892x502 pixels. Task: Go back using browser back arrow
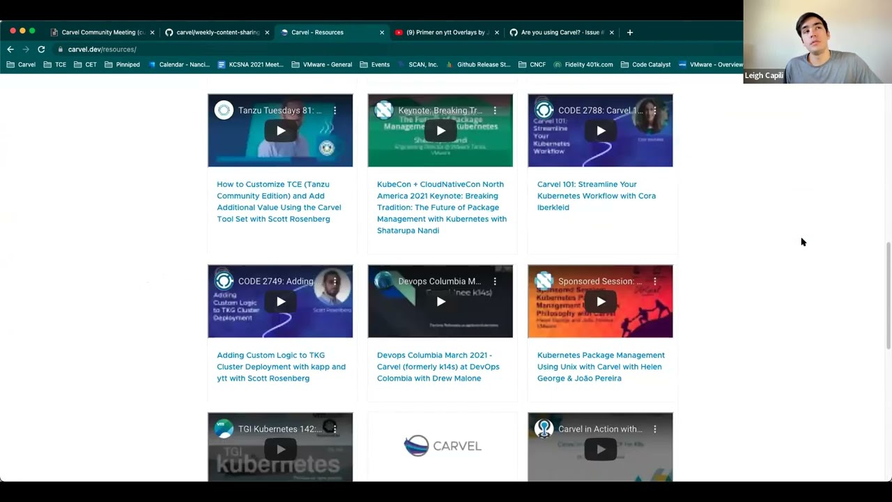point(10,50)
